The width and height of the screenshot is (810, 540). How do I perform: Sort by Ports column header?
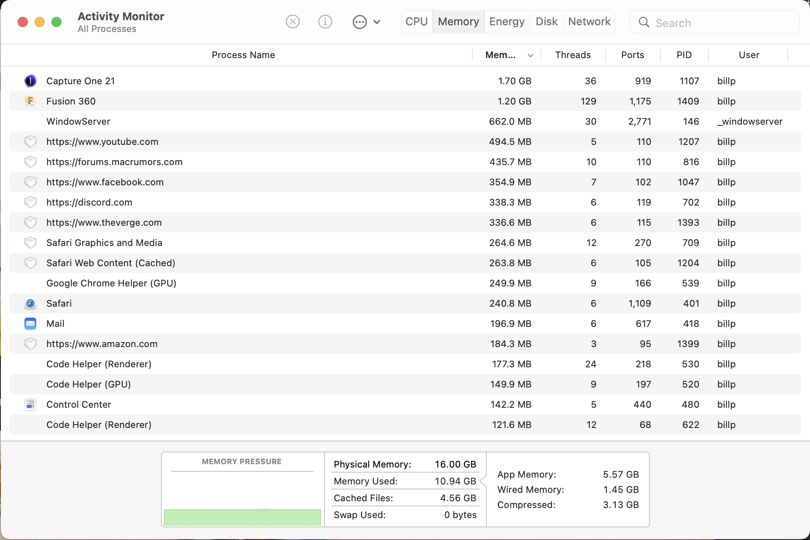[633, 55]
